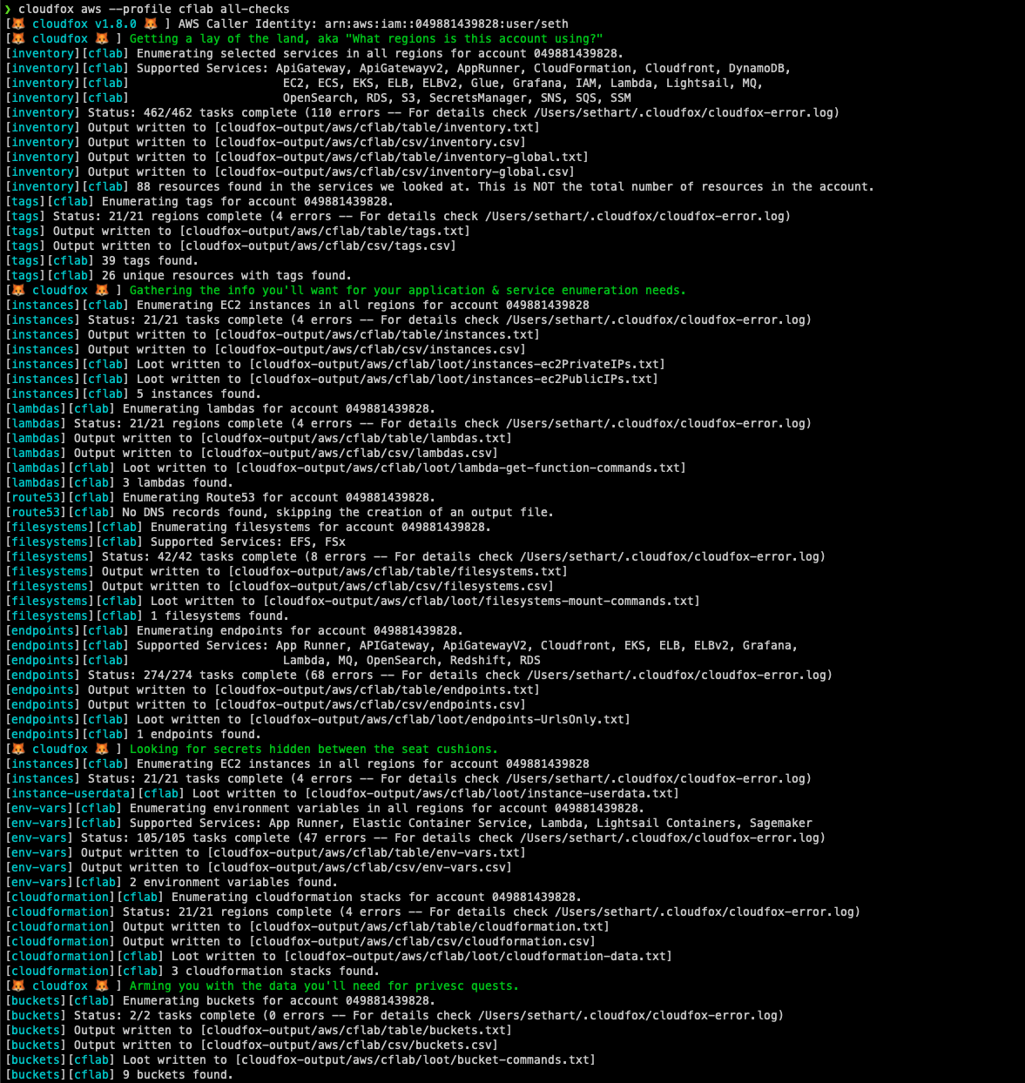The height and width of the screenshot is (1083, 1025).
Task: Click the fox emoji left of "cloudfox v1.8.0"
Action: click(18, 24)
